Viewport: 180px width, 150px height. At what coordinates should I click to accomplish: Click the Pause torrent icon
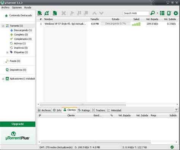click(x=79, y=13)
